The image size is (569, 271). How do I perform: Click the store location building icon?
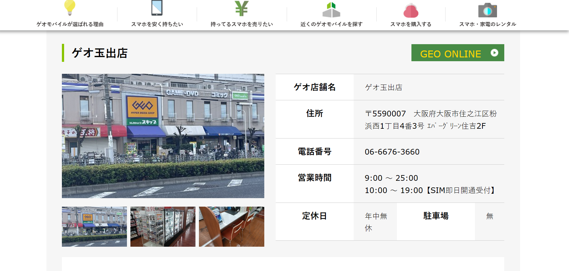click(x=331, y=9)
